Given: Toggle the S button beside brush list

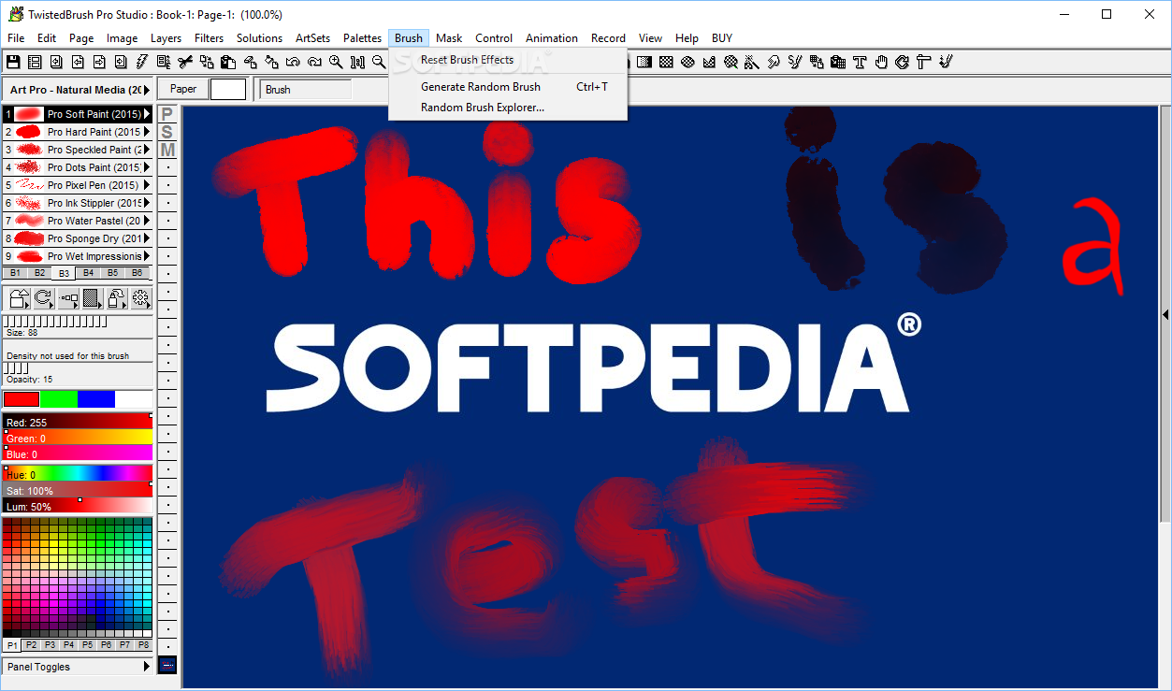Looking at the screenshot, I should [166, 132].
